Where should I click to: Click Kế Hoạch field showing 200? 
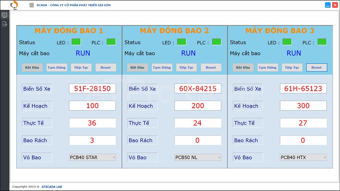tap(198, 106)
